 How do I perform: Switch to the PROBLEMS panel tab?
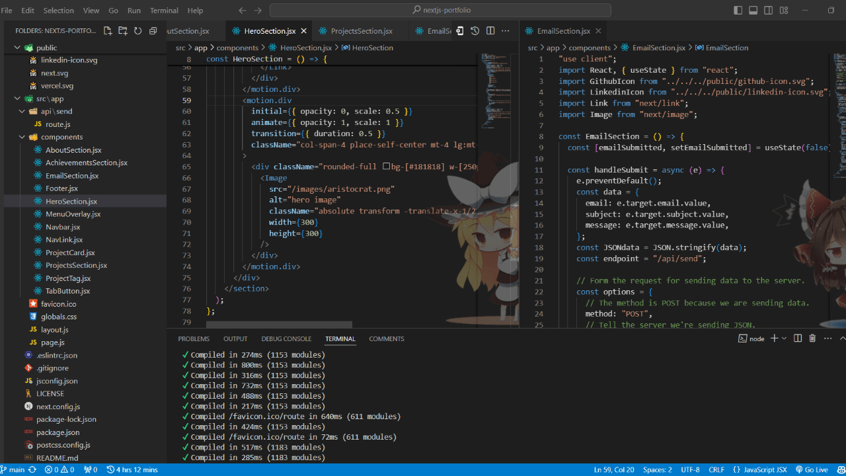click(x=194, y=338)
